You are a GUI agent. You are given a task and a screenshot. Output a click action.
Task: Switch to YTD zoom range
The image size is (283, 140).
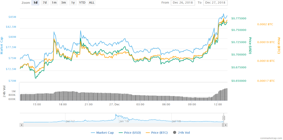click(82, 3)
